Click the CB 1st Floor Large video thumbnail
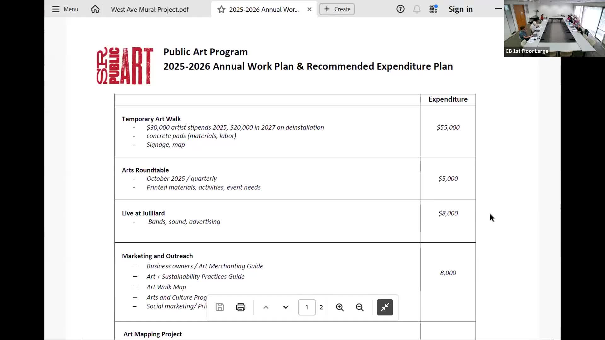This screenshot has height=340, width=605. (554, 28)
